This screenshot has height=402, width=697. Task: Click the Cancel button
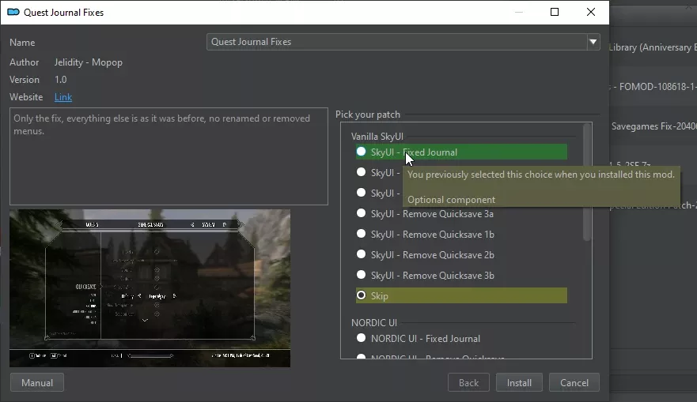(574, 382)
